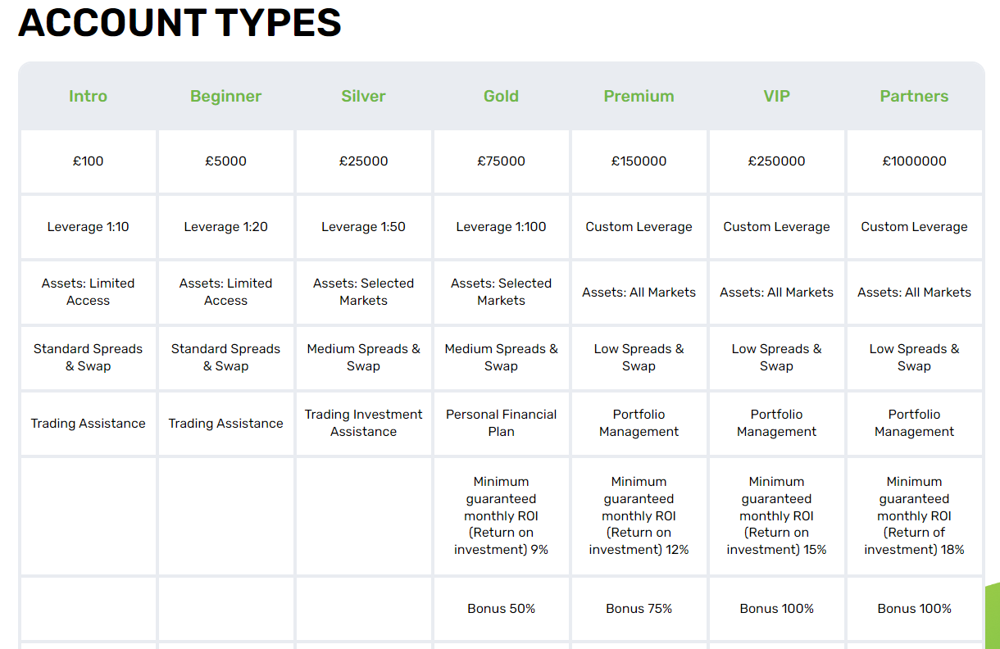Viewport: 1000px width, 649px height.
Task: Click the Leverage 1:100 cell
Action: point(501,227)
